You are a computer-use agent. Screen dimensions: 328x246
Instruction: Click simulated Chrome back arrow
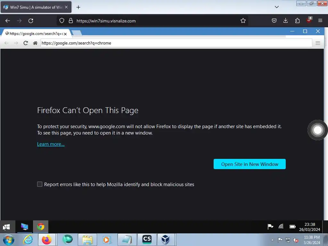point(6,43)
